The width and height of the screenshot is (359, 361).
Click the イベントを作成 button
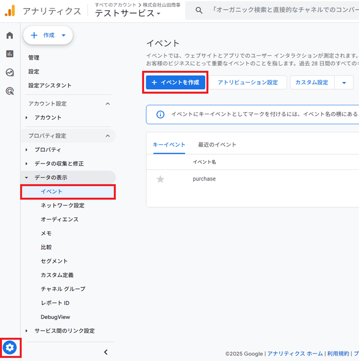(x=175, y=82)
